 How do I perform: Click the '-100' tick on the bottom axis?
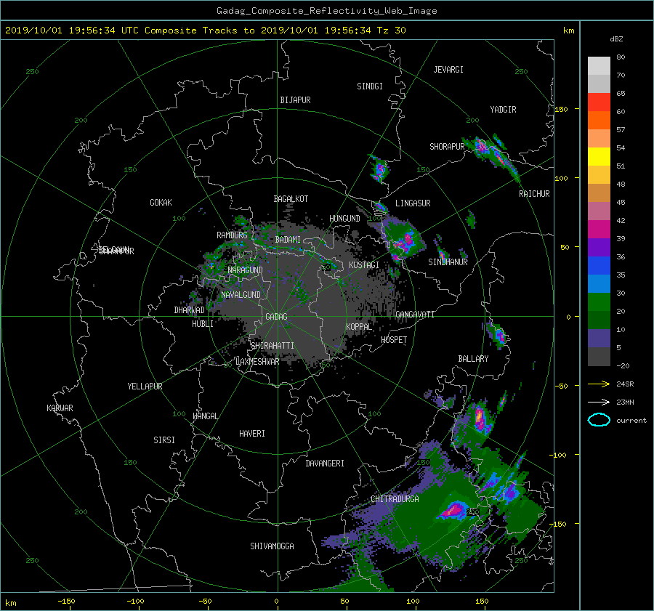pyautogui.click(x=135, y=602)
